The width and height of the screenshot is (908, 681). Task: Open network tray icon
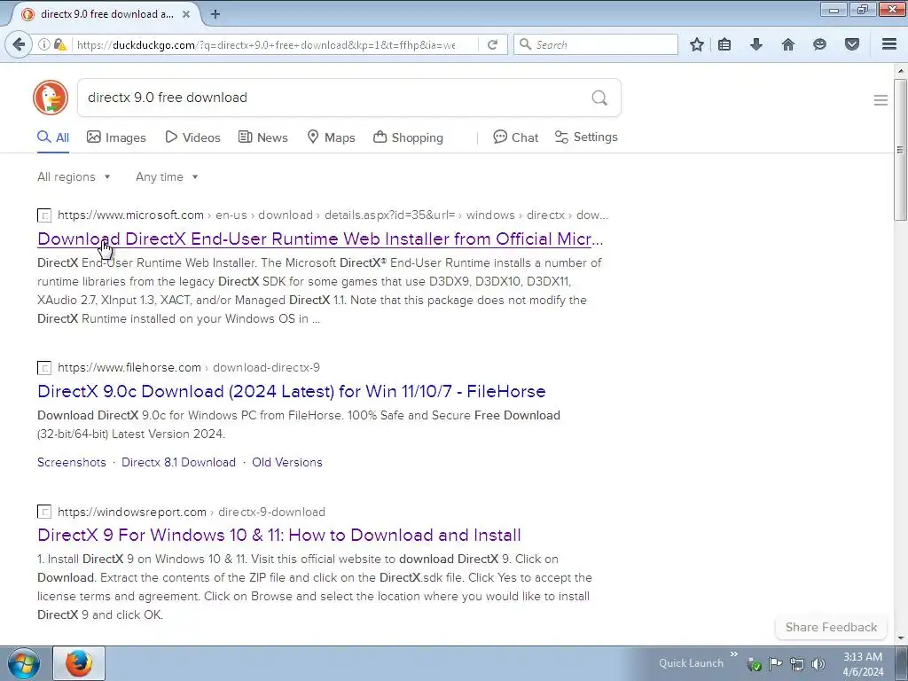(797, 664)
